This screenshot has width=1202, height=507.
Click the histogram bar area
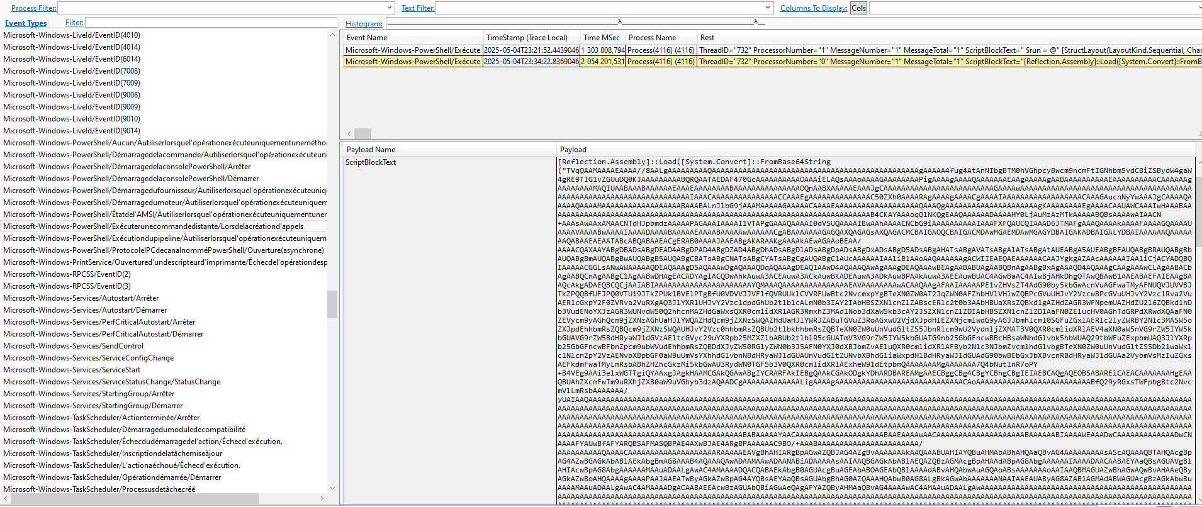pyautogui.click(x=794, y=23)
